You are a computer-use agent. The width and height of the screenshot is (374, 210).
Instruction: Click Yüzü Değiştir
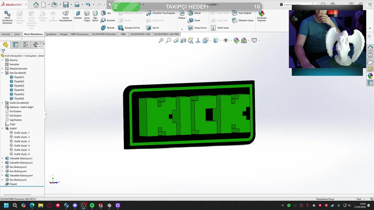point(242,13)
